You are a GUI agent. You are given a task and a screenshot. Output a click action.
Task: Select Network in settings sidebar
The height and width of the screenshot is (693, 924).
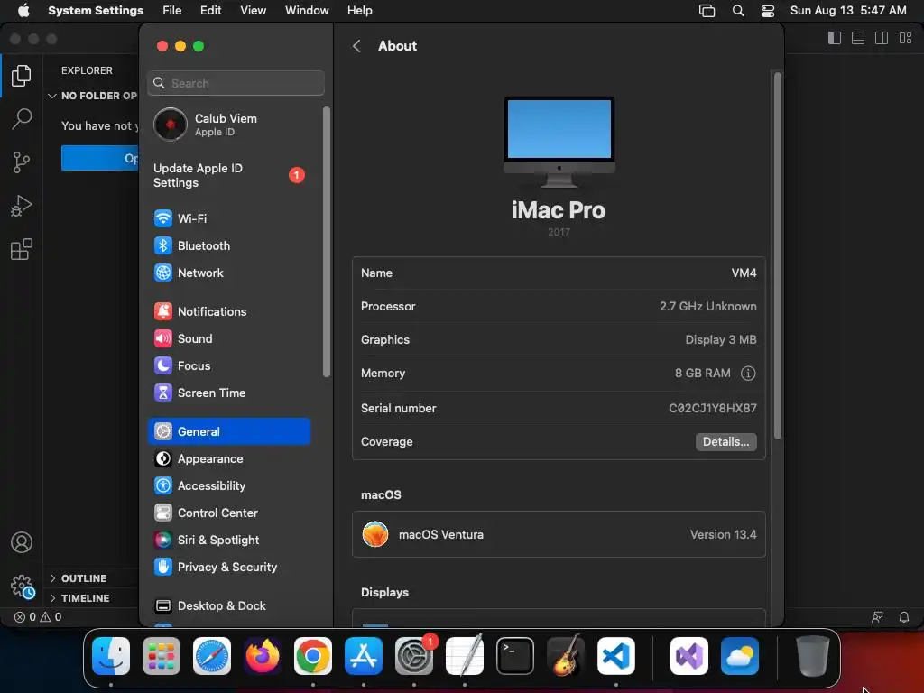pos(228,273)
